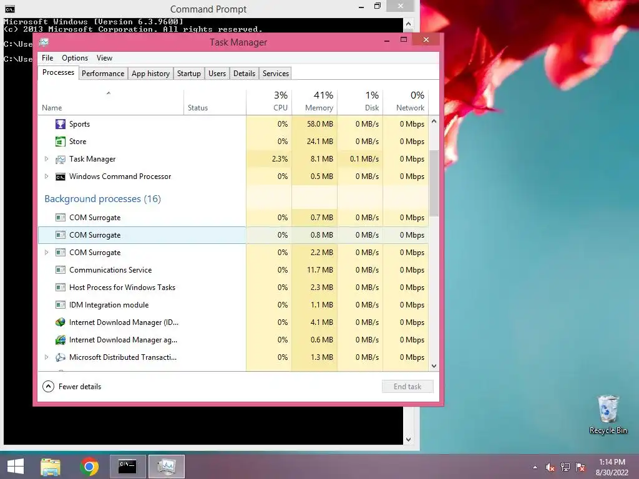Click the network tray icon
The height and width of the screenshot is (479, 639).
pyautogui.click(x=565, y=467)
